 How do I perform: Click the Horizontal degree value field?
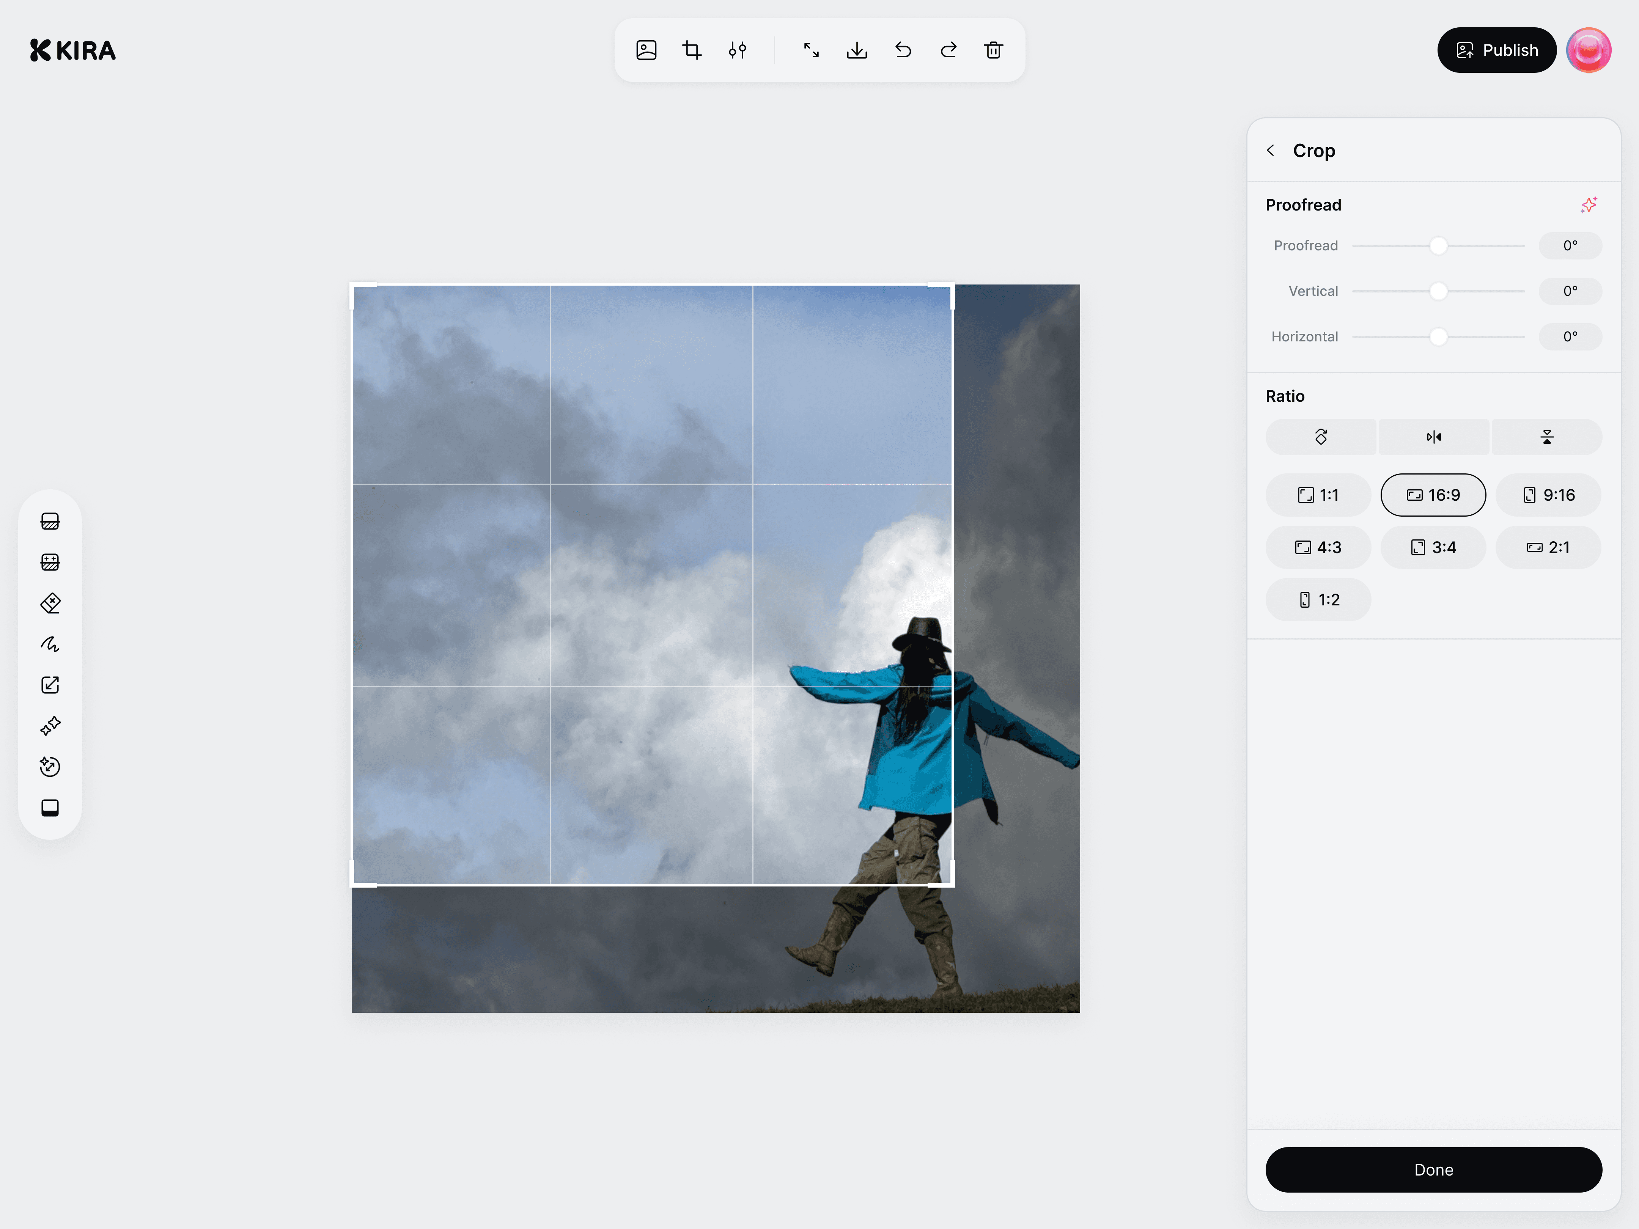(1570, 337)
